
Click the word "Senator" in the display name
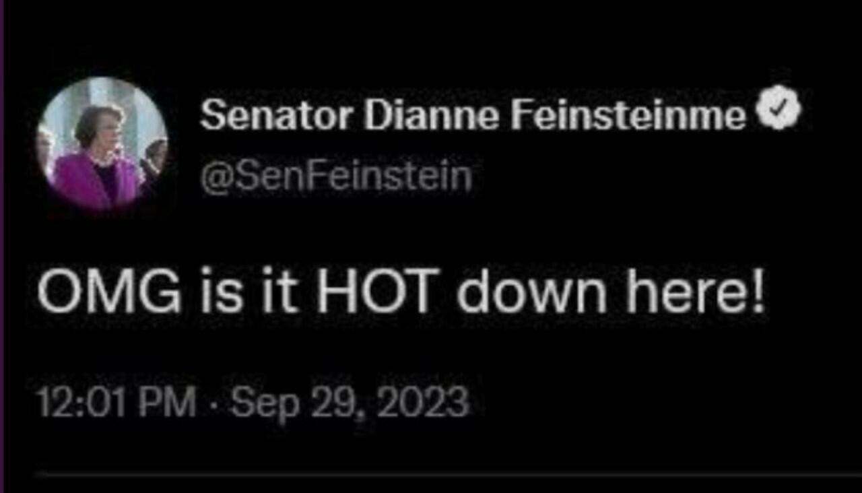(x=275, y=116)
